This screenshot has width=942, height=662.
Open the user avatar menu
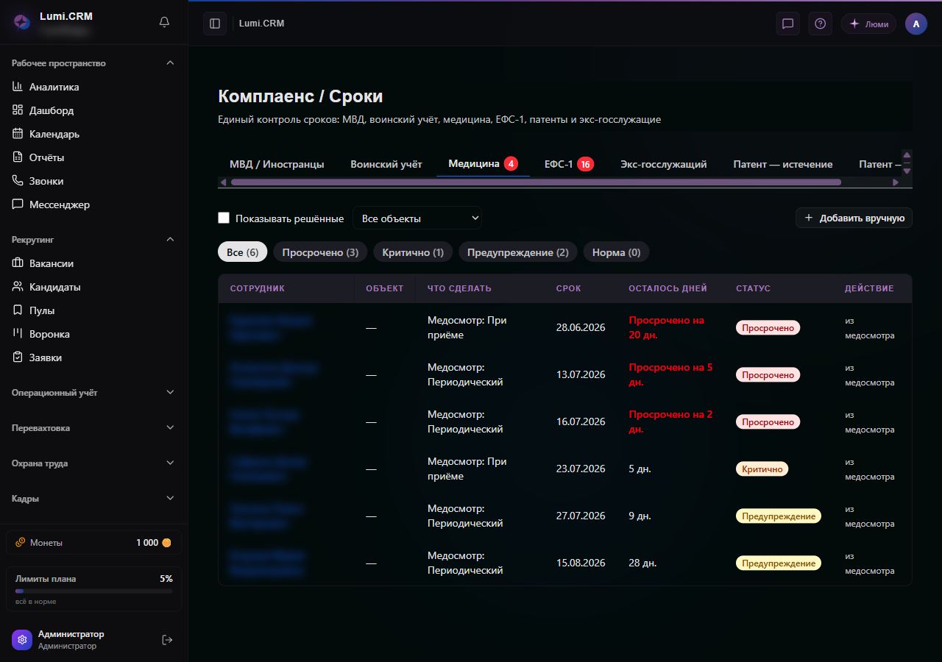click(916, 24)
